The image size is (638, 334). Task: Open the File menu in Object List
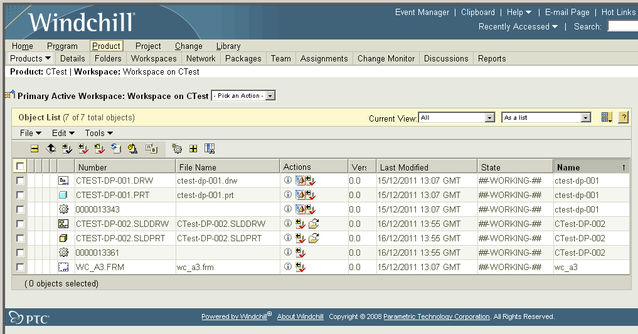(31, 133)
